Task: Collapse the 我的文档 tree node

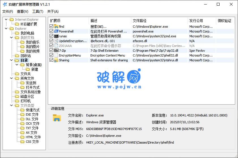Action: pyautogui.click(x=12, y=38)
